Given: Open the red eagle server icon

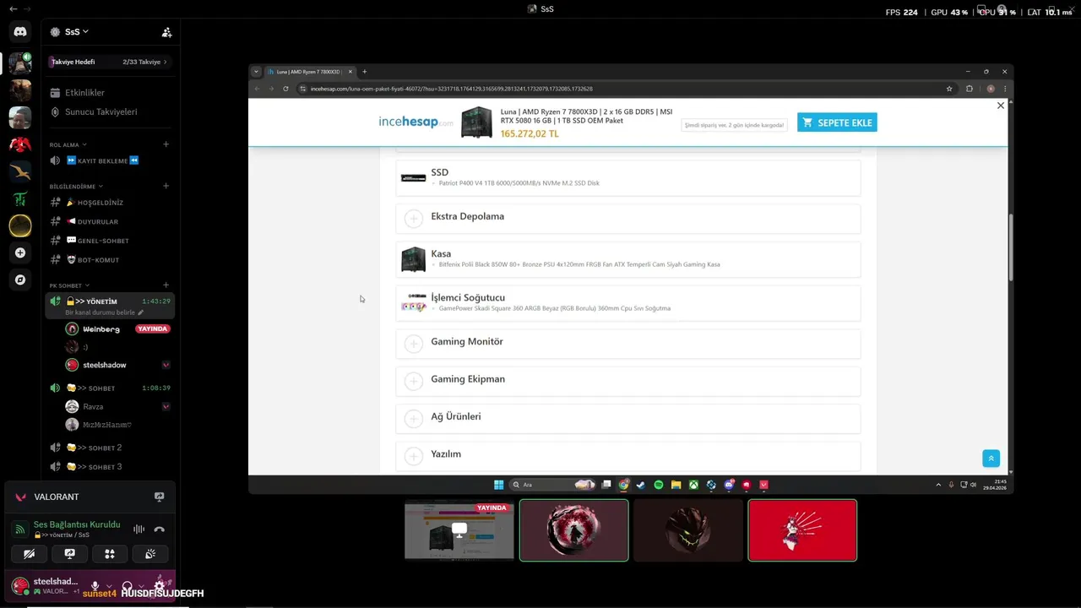Looking at the screenshot, I should [20, 144].
